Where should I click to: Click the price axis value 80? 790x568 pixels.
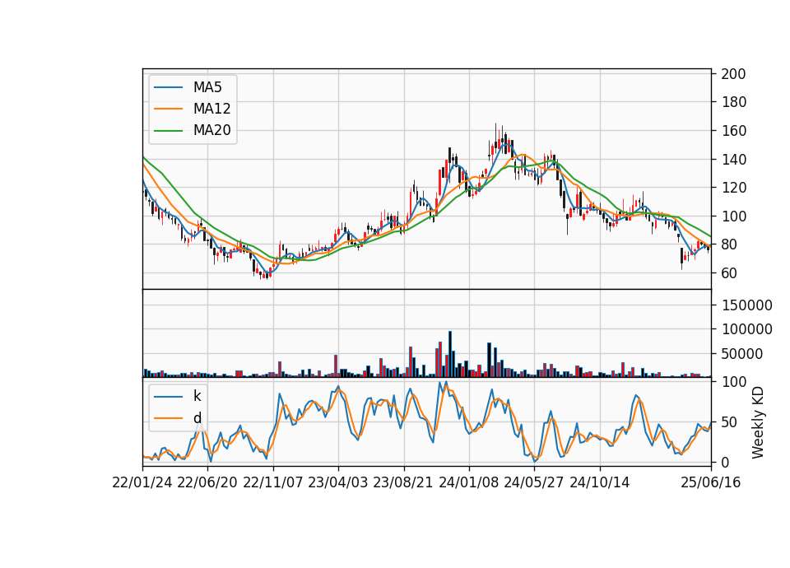point(730,245)
